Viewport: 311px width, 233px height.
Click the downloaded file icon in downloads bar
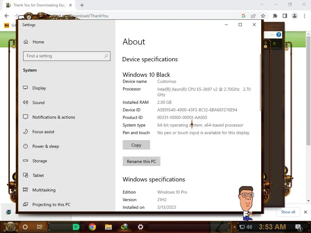(x=9, y=212)
